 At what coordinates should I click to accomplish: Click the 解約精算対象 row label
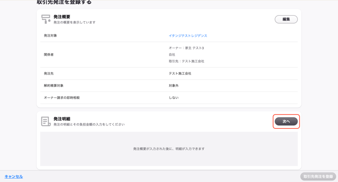[x=53, y=85]
